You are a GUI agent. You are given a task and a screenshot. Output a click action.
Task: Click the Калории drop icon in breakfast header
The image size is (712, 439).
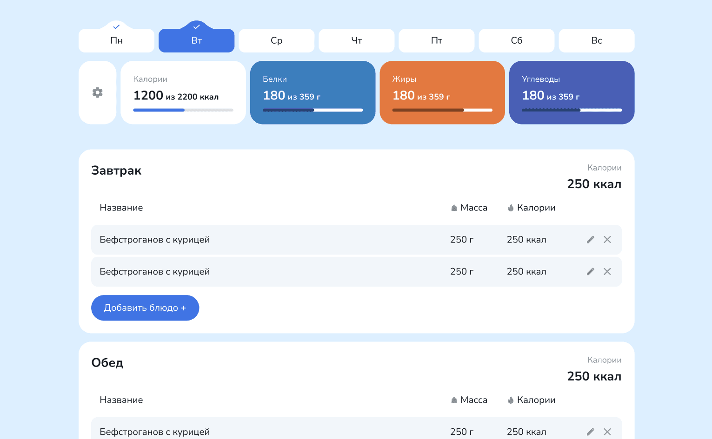point(510,208)
